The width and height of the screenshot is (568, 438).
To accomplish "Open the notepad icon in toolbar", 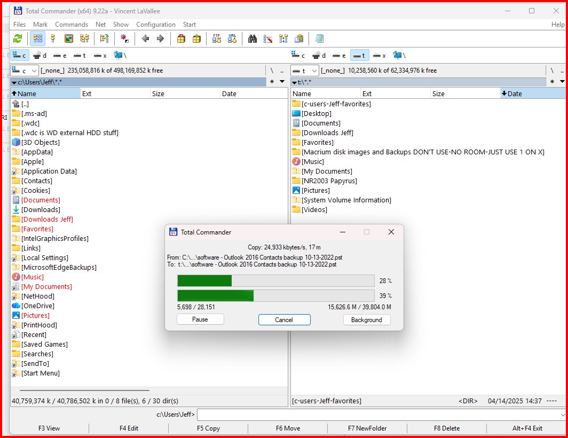I will coord(319,38).
